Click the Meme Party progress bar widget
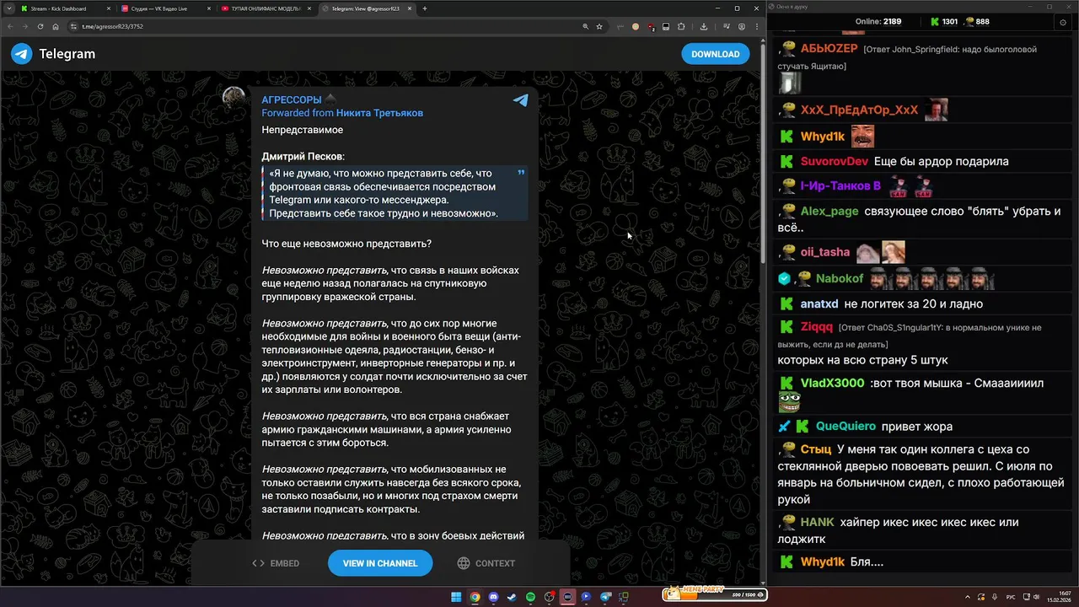Viewport: 1079px width, 607px height. point(715,595)
